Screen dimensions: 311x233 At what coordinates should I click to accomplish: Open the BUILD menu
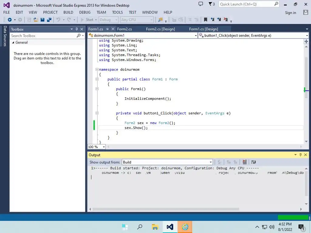(68, 12)
